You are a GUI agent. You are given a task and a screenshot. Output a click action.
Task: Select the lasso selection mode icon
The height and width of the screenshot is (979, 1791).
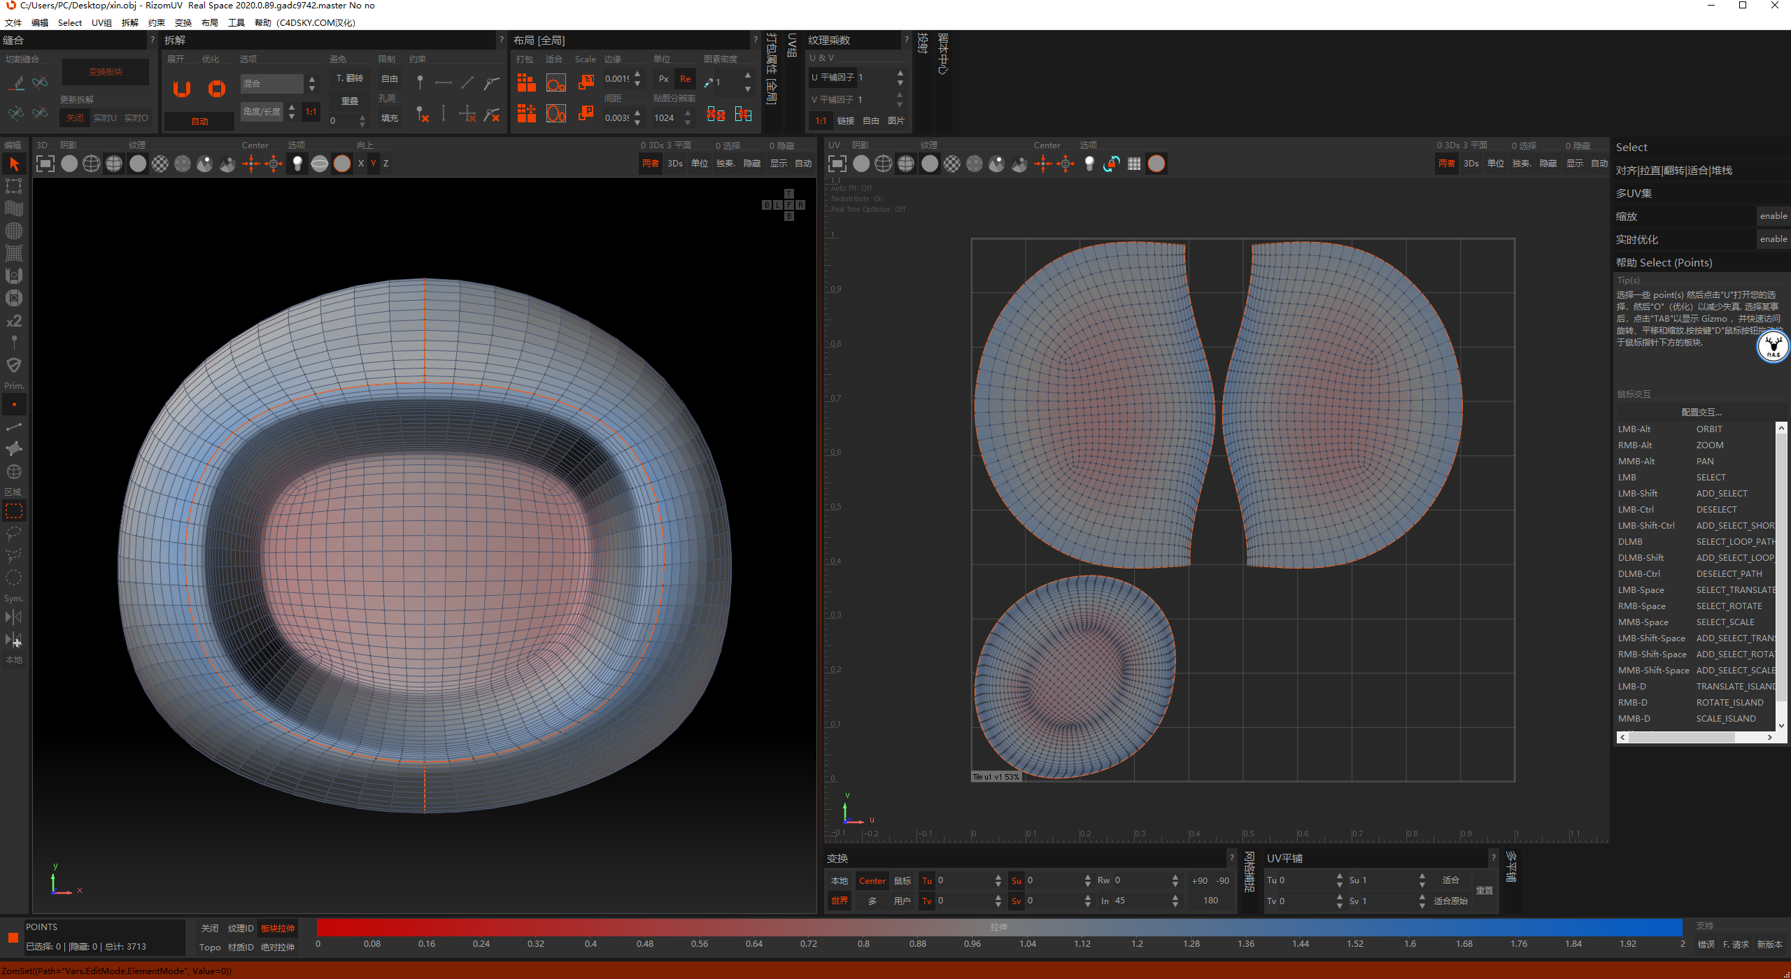click(x=14, y=534)
